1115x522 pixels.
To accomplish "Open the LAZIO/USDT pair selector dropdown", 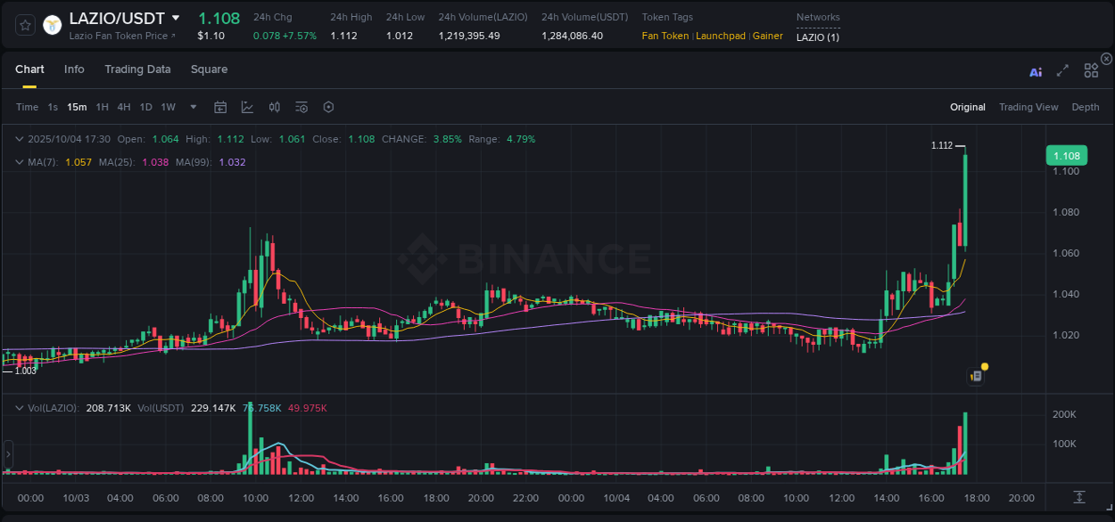I will coord(176,17).
